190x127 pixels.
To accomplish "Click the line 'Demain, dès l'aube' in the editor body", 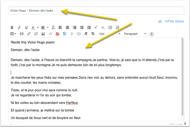I will pos(25,50).
